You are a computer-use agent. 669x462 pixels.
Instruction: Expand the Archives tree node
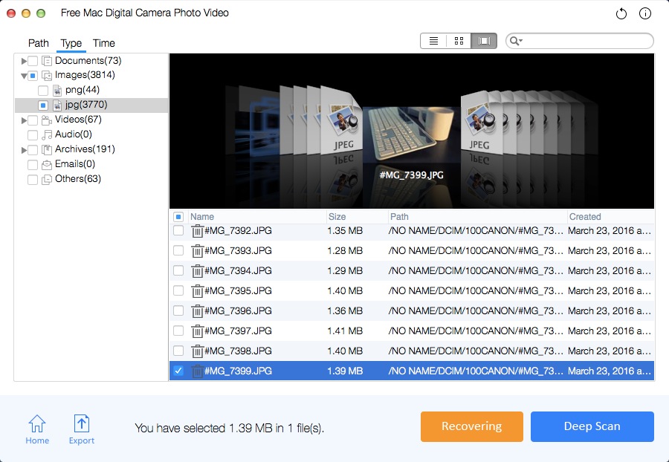tap(24, 150)
